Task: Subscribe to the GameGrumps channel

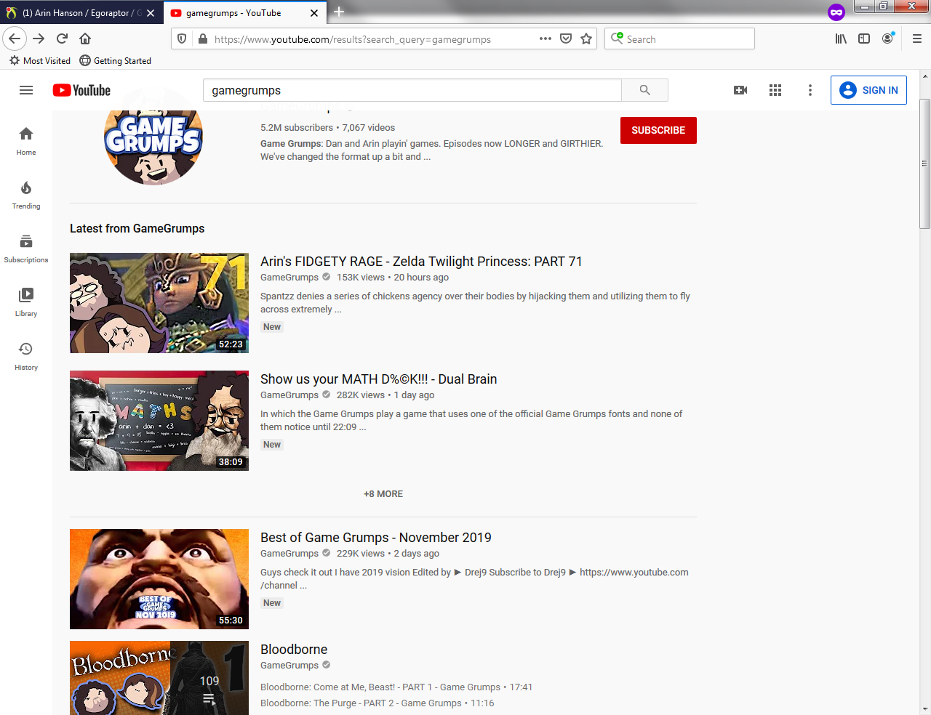Action: [x=658, y=130]
